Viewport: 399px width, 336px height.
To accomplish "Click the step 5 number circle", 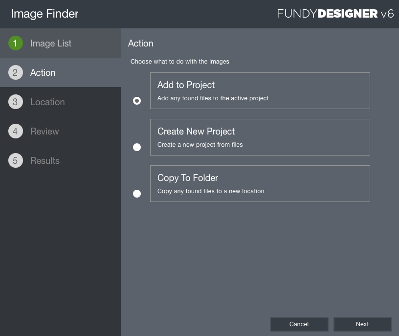I will pyautogui.click(x=16, y=160).
